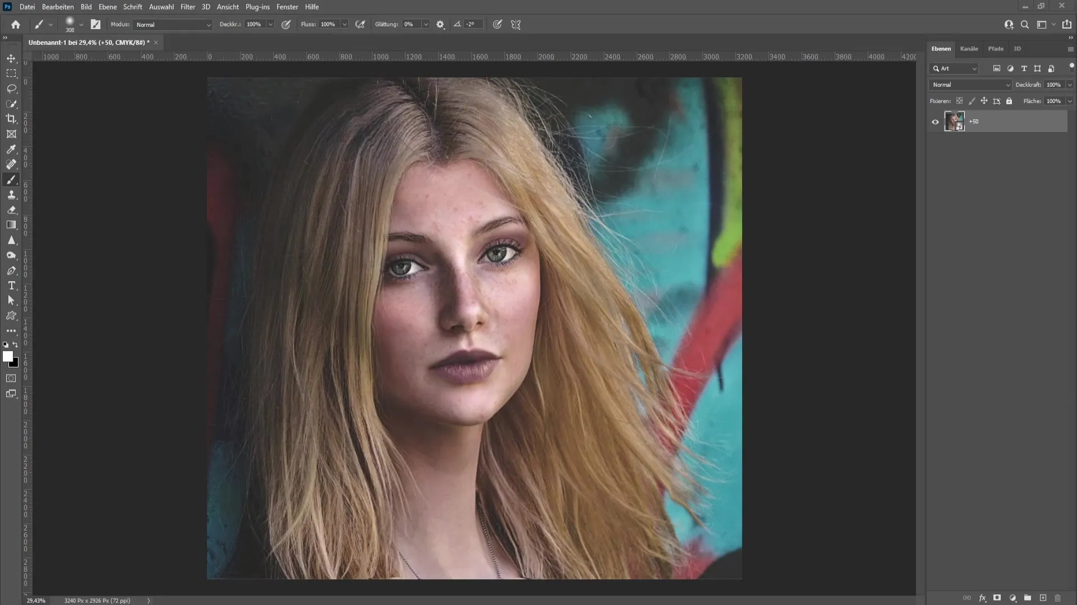Expand the Fluss percentage dropdown
The width and height of the screenshot is (1077, 605).
345,25
